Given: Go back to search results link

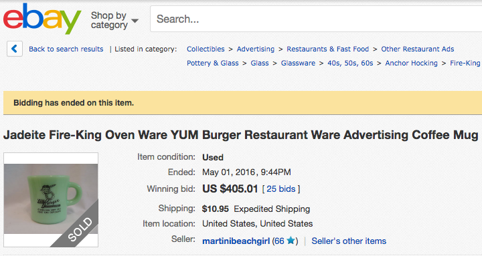Looking at the screenshot, I should coord(66,49).
